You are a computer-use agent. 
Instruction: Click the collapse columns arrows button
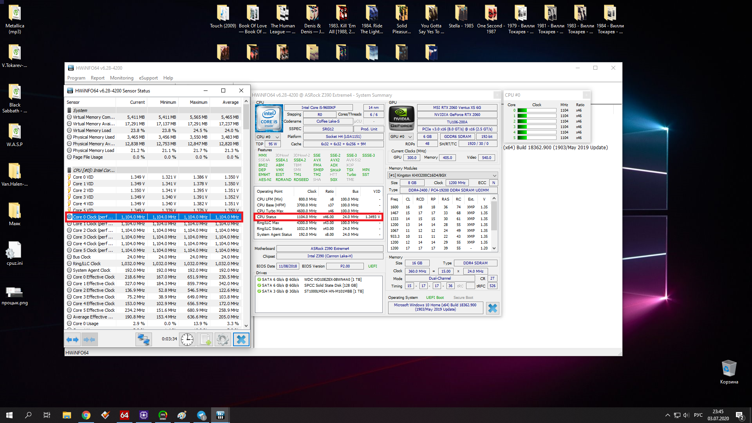pyautogui.click(x=89, y=340)
